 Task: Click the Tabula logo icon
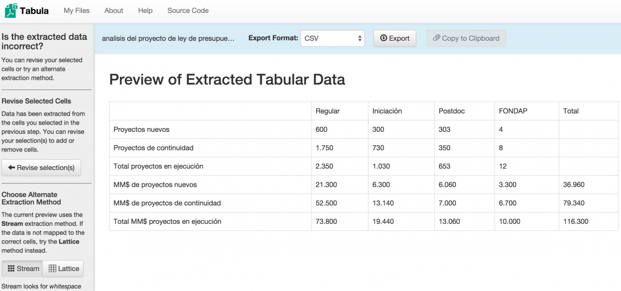[x=11, y=10]
